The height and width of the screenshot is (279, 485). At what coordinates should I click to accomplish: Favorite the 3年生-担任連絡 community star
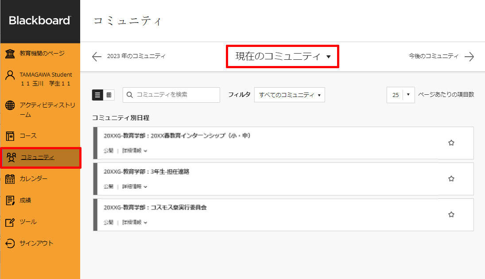451,179
